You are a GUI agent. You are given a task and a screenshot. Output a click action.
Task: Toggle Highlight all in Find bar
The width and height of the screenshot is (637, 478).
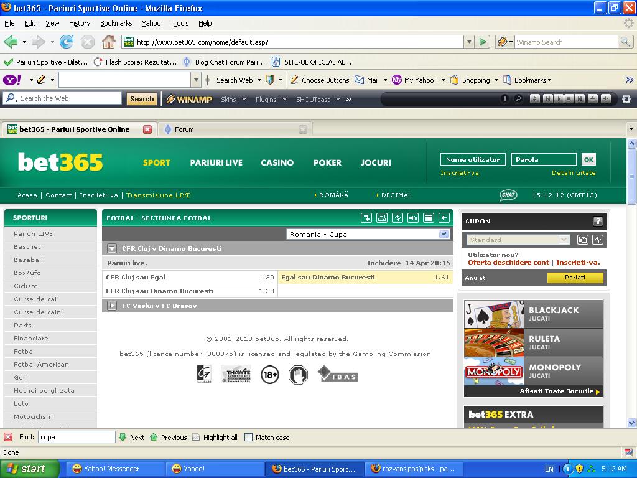coord(215,438)
